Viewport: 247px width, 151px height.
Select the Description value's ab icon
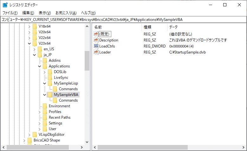click(x=96, y=40)
